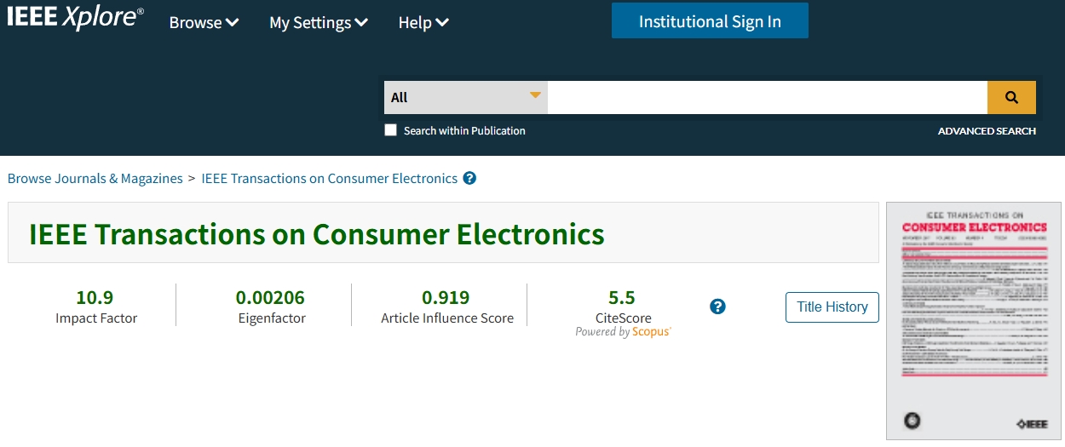Go to Advanced Search
This screenshot has width=1065, height=447.
pos(987,131)
